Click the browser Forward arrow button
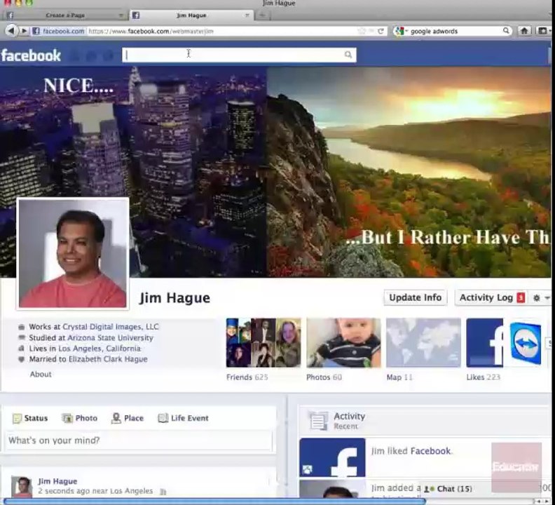The image size is (555, 505). point(24,31)
